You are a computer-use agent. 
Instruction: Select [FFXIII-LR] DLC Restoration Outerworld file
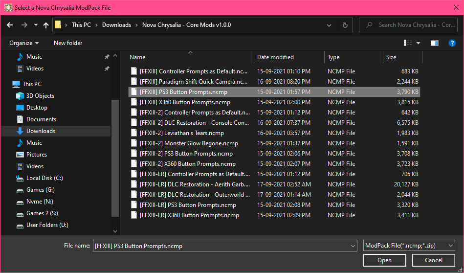point(274,195)
